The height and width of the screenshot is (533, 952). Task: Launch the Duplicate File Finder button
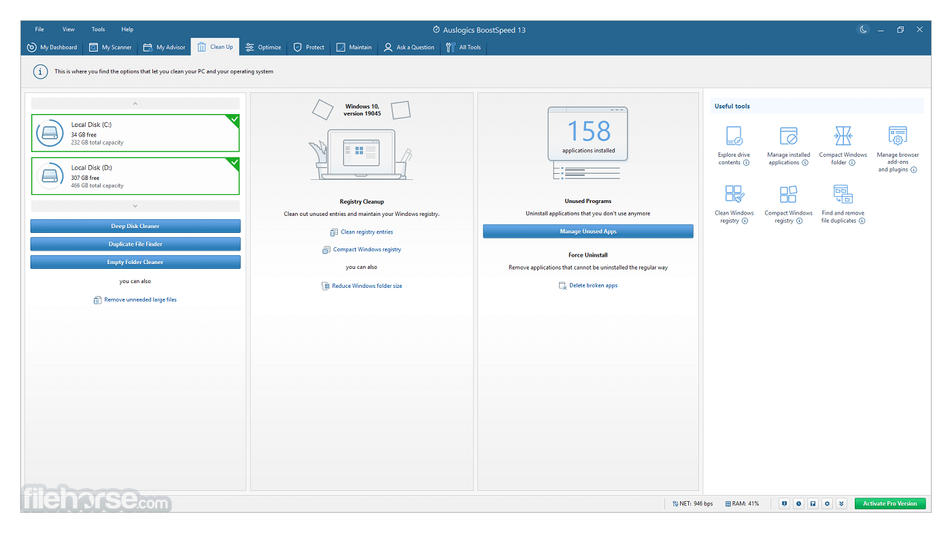[135, 244]
